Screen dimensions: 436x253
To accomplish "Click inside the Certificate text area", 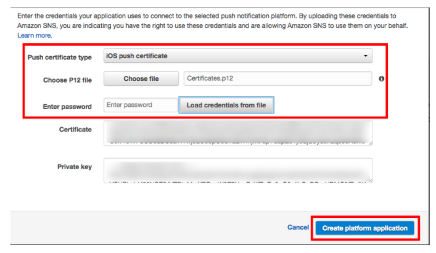I will click(x=238, y=133).
